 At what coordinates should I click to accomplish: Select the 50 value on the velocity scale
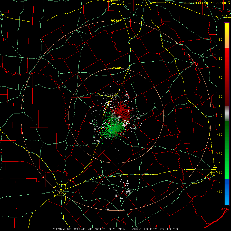220,68
